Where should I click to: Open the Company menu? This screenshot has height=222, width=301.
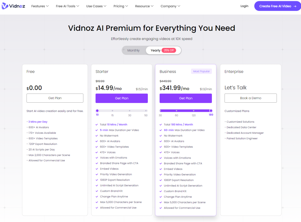tap(170, 6)
